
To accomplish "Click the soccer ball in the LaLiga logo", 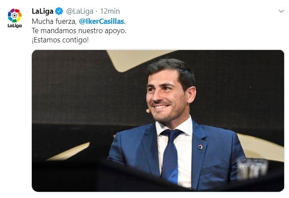I will (15, 15).
